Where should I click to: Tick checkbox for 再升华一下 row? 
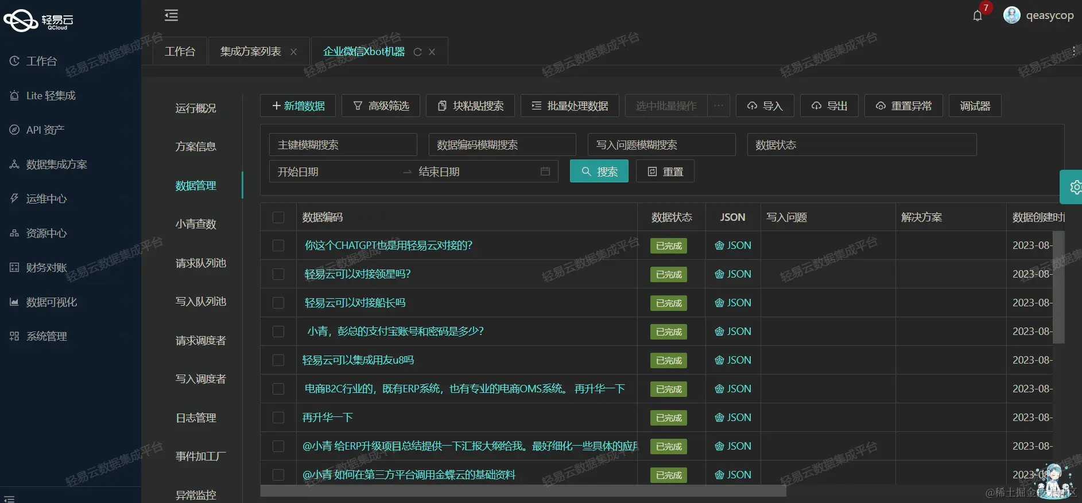click(x=278, y=418)
